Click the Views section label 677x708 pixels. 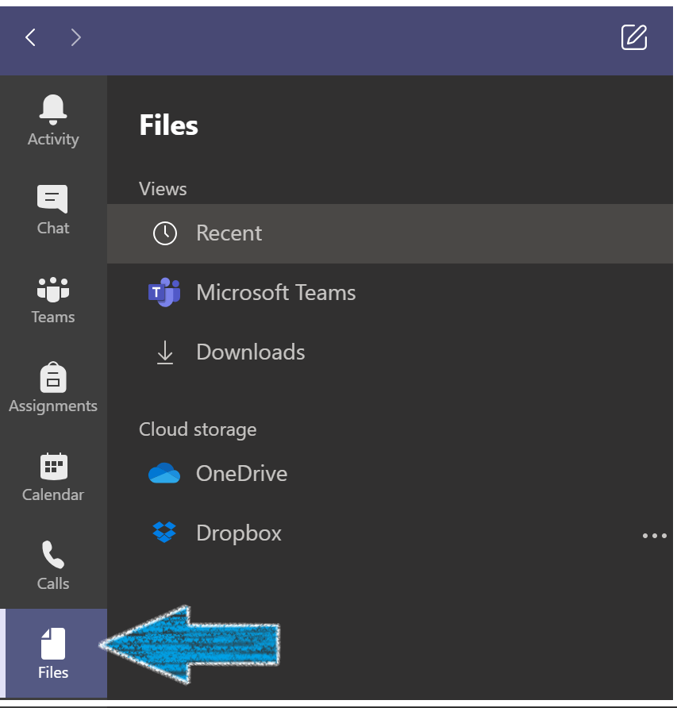tap(163, 189)
